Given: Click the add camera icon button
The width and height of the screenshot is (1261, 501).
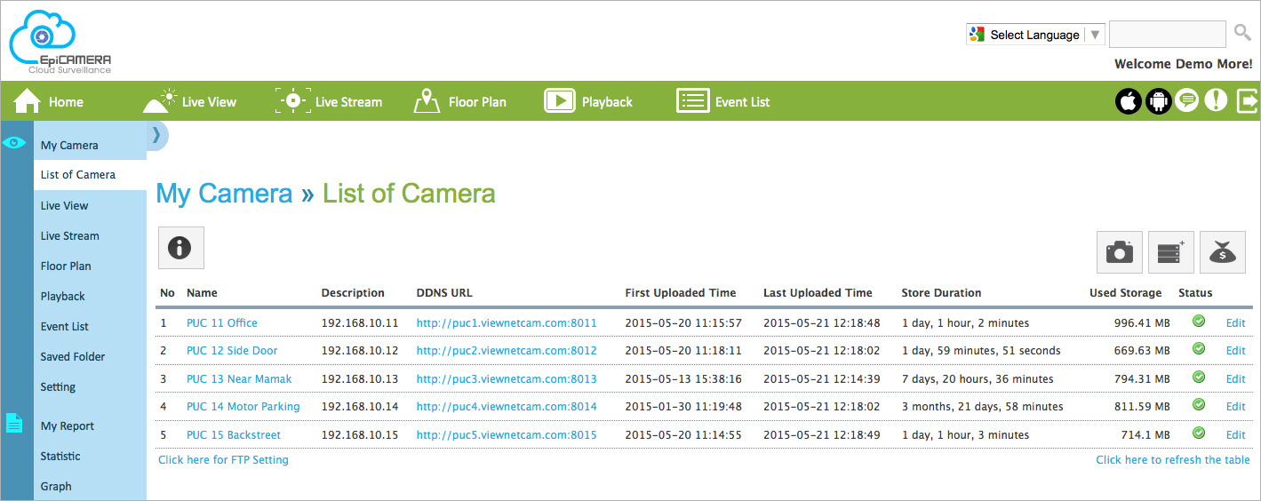Looking at the screenshot, I should click(x=1120, y=252).
